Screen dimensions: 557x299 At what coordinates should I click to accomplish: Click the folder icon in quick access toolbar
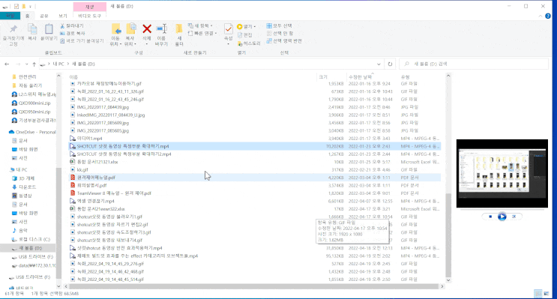24,7
